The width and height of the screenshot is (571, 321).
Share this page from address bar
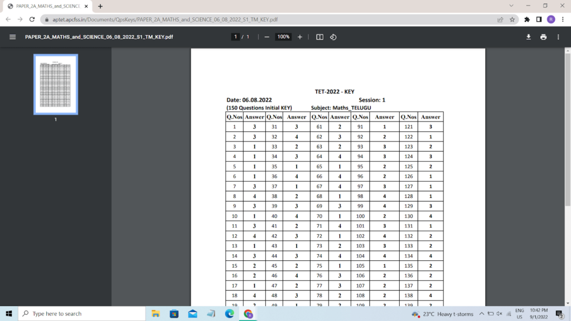pyautogui.click(x=500, y=20)
